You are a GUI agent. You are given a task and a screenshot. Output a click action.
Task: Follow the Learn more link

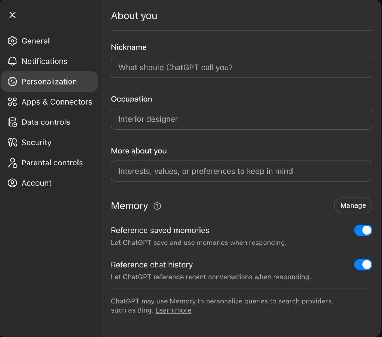tap(173, 310)
